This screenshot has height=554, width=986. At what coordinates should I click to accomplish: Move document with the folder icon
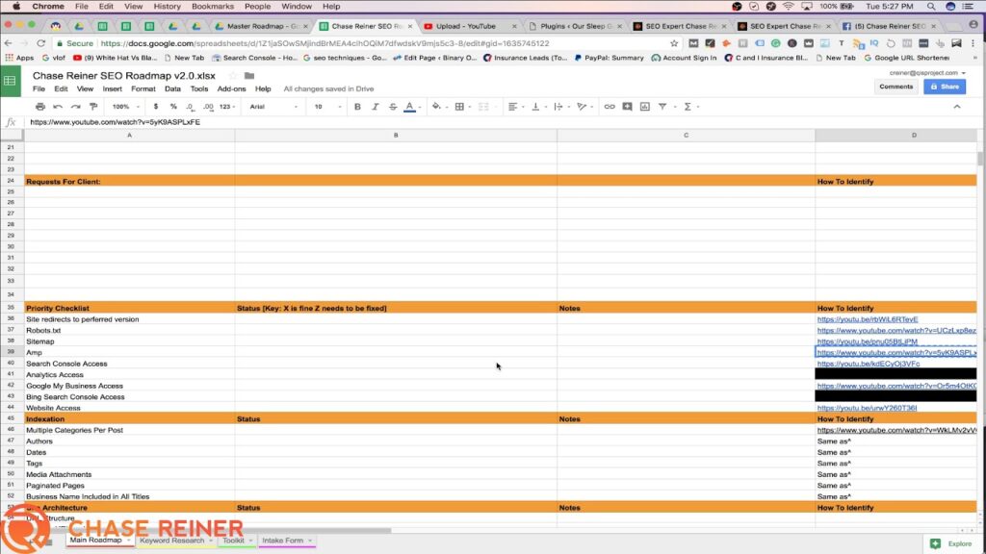coord(249,75)
